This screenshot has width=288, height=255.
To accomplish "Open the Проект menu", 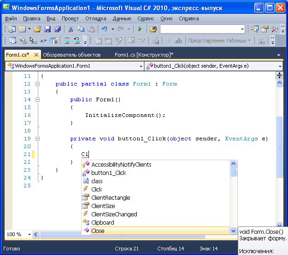I will tap(70, 18).
